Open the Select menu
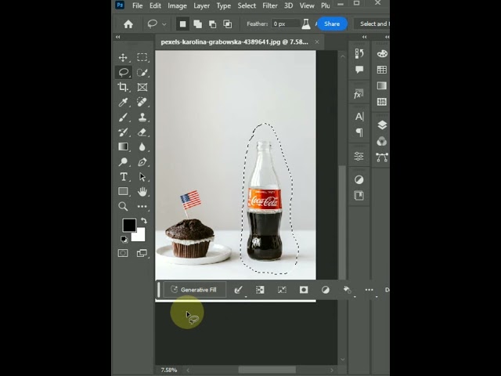 click(247, 5)
